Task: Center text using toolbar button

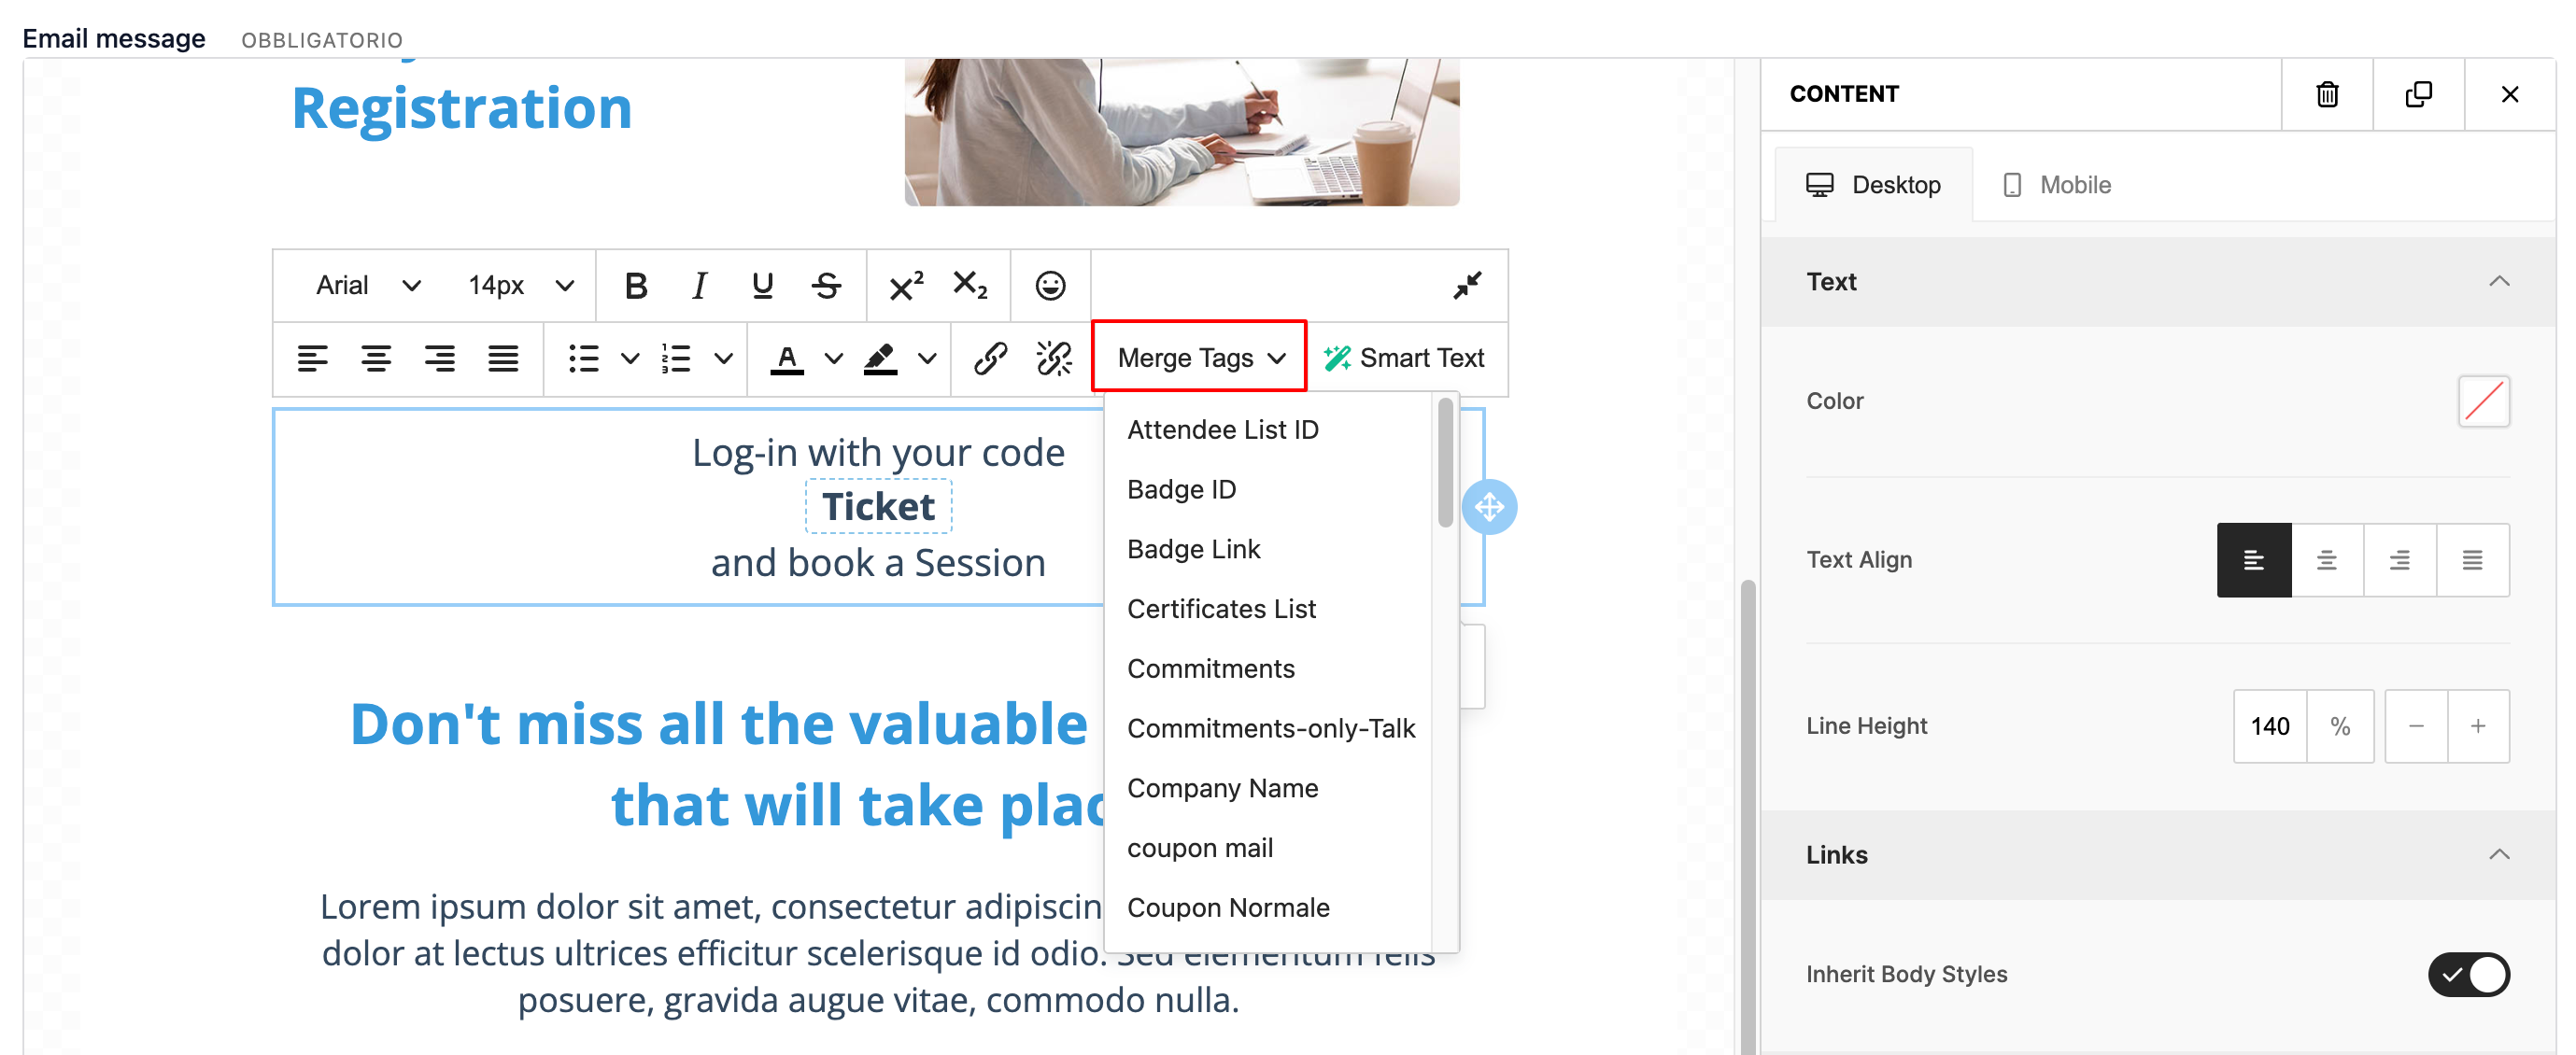Action: coord(376,358)
